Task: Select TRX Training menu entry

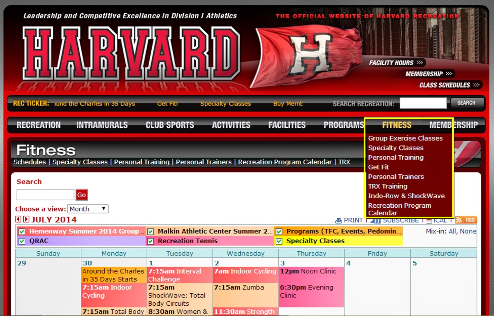Action: tap(387, 186)
